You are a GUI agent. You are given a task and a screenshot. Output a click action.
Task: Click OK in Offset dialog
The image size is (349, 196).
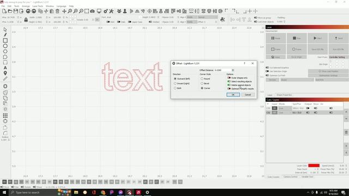233,95
